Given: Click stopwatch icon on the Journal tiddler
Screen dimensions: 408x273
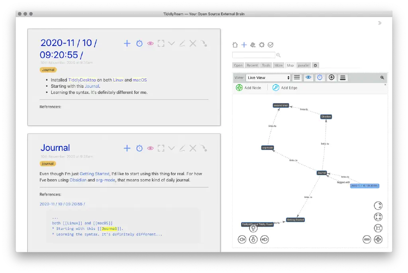Looking at the screenshot, I should tap(139, 148).
